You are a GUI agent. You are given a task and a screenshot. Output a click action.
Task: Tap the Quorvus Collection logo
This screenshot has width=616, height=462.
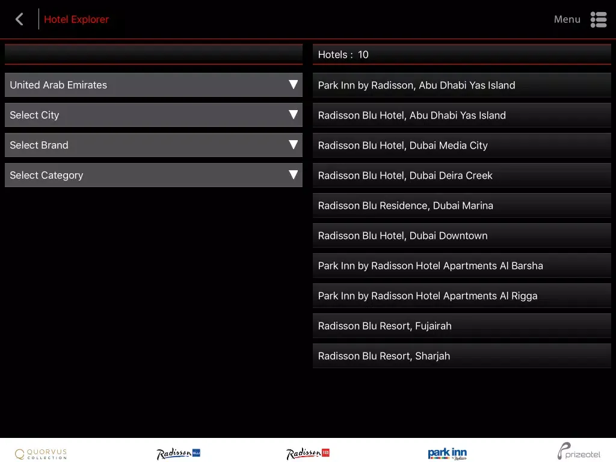[41, 454]
